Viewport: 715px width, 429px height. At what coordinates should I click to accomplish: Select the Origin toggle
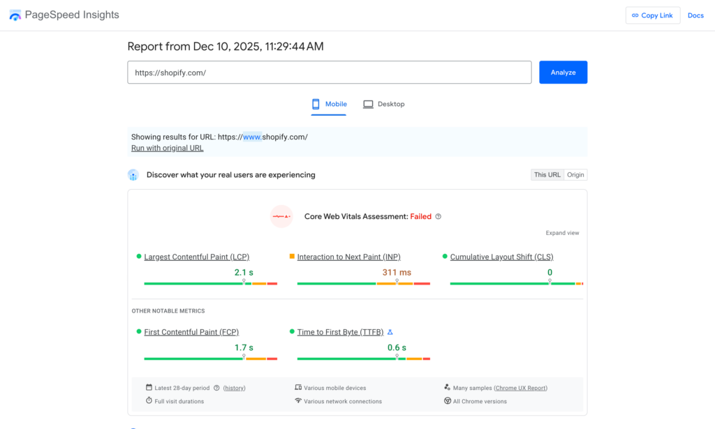(575, 175)
